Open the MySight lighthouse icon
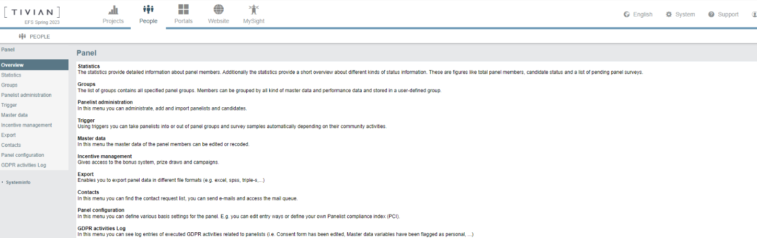This screenshot has width=757, height=238. pyautogui.click(x=254, y=9)
